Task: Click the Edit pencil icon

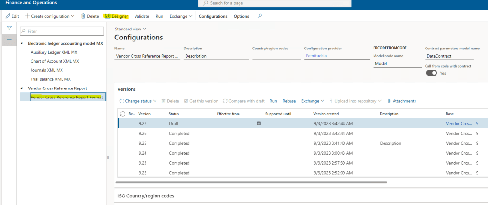Action: pyautogui.click(x=8, y=16)
